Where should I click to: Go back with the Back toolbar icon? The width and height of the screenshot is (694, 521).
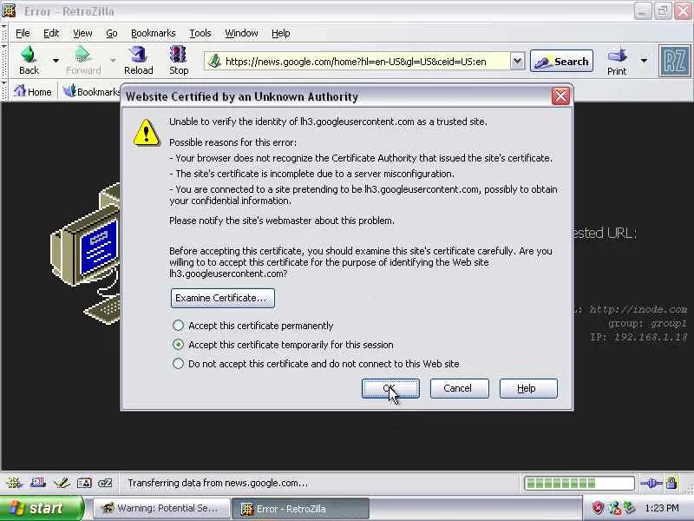point(29,60)
